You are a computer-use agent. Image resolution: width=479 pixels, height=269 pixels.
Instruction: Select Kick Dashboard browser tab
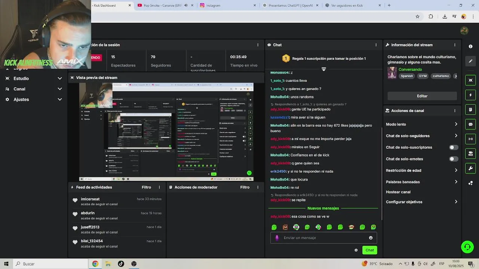click(112, 5)
